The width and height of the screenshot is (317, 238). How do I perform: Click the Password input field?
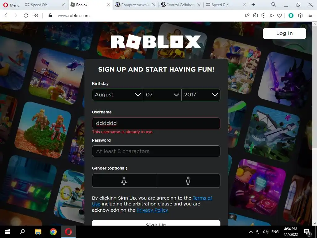(156, 151)
